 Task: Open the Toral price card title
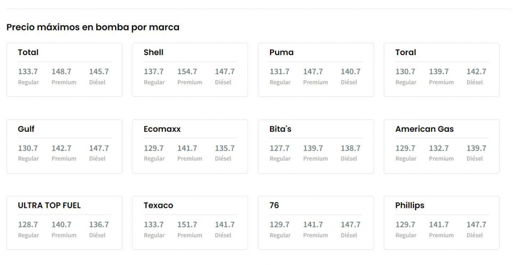(x=405, y=52)
